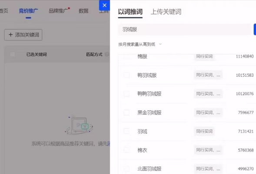256x174 pixels.
Task: Click the help icon next to 匹配方式
Action: (x=107, y=55)
